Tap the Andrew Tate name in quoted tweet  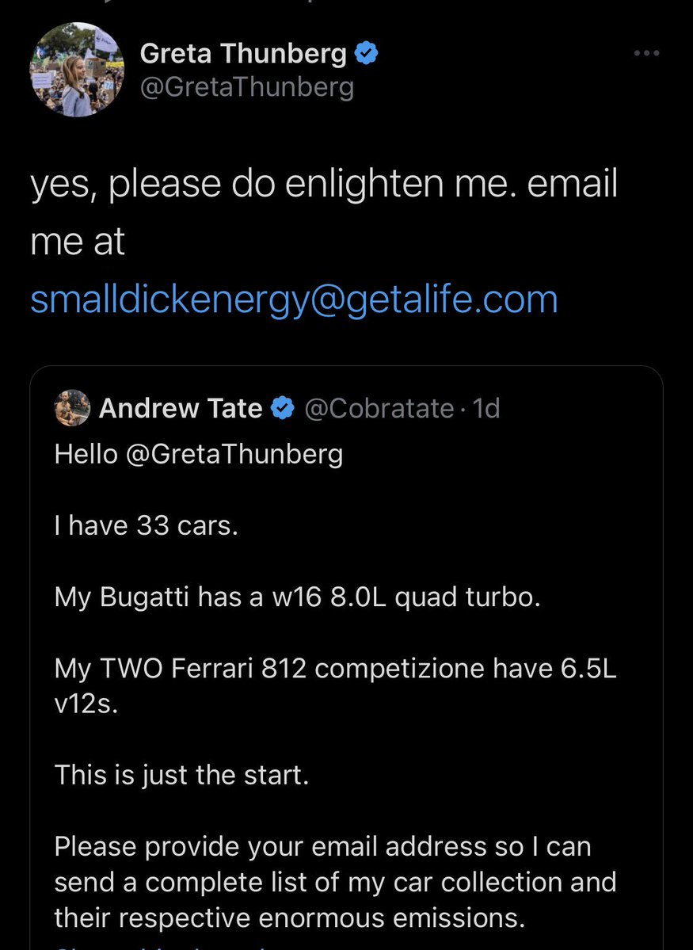181,409
